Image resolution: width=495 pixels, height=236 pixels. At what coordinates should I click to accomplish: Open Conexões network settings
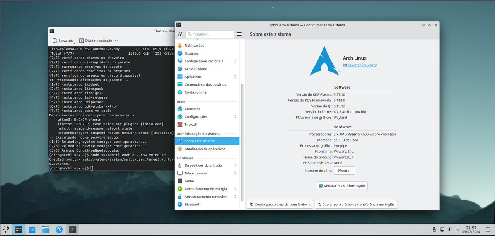pyautogui.click(x=208, y=109)
